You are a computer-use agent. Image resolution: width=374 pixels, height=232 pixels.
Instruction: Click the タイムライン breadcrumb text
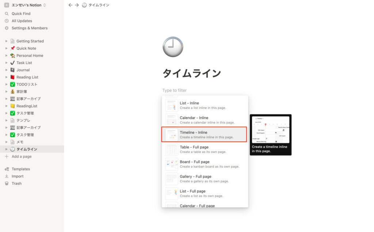pos(99,5)
